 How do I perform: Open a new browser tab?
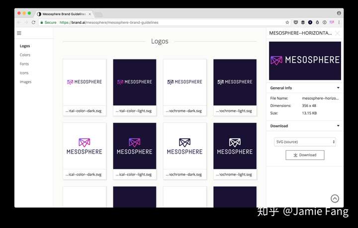98,14
